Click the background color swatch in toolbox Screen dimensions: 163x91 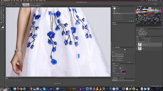3,27
